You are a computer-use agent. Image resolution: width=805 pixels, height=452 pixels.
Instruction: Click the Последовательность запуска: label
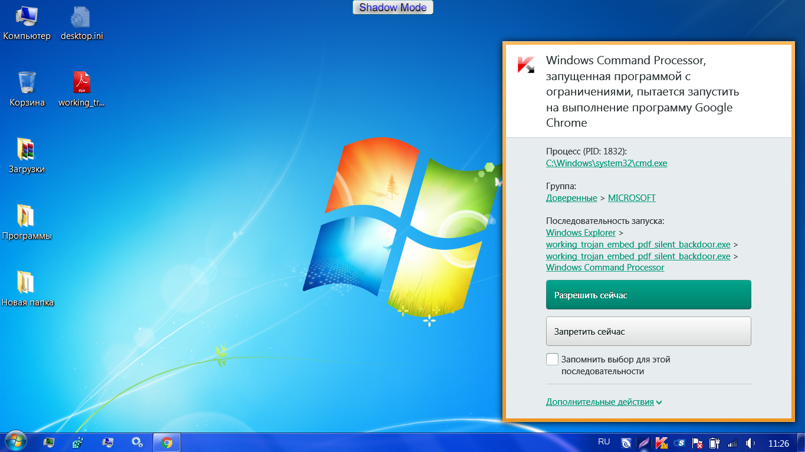tap(605, 221)
